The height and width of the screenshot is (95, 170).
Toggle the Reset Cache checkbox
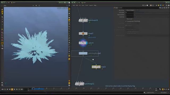[x=126, y=19]
